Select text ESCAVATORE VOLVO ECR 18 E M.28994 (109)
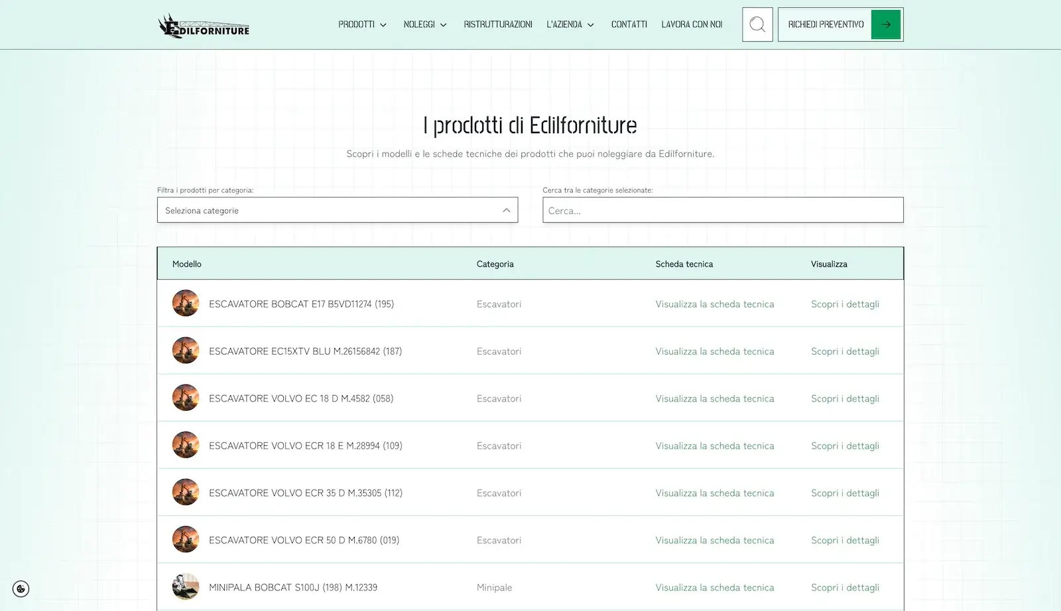Image resolution: width=1061 pixels, height=611 pixels. click(x=306, y=446)
